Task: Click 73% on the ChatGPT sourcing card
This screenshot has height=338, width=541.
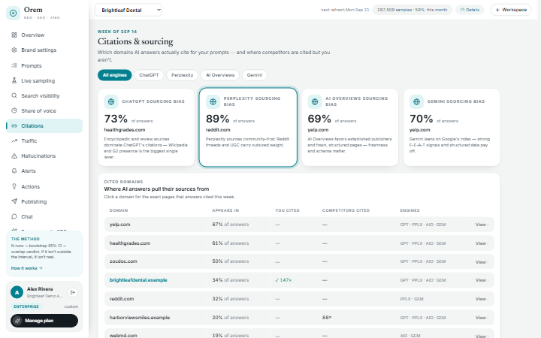Action: pyautogui.click(x=116, y=119)
